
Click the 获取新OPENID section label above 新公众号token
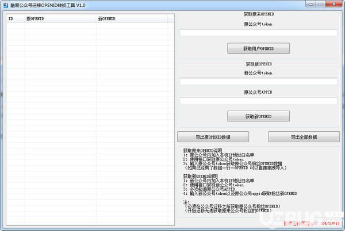pyautogui.click(x=259, y=64)
